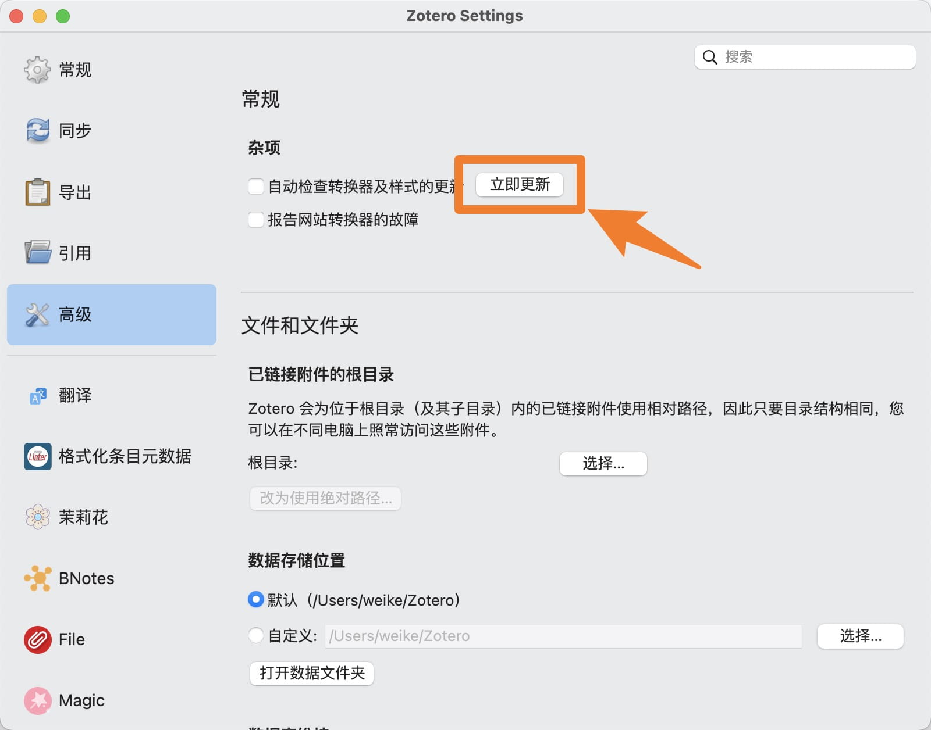Click the red paperclip File icon

[37, 639]
